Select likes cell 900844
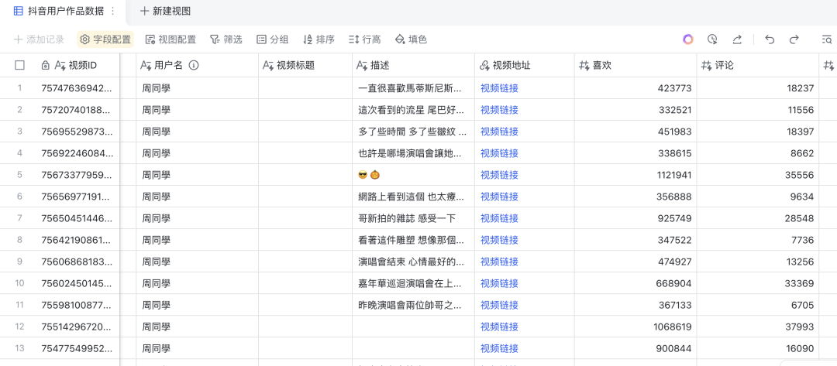The width and height of the screenshot is (837, 366). tap(635, 348)
